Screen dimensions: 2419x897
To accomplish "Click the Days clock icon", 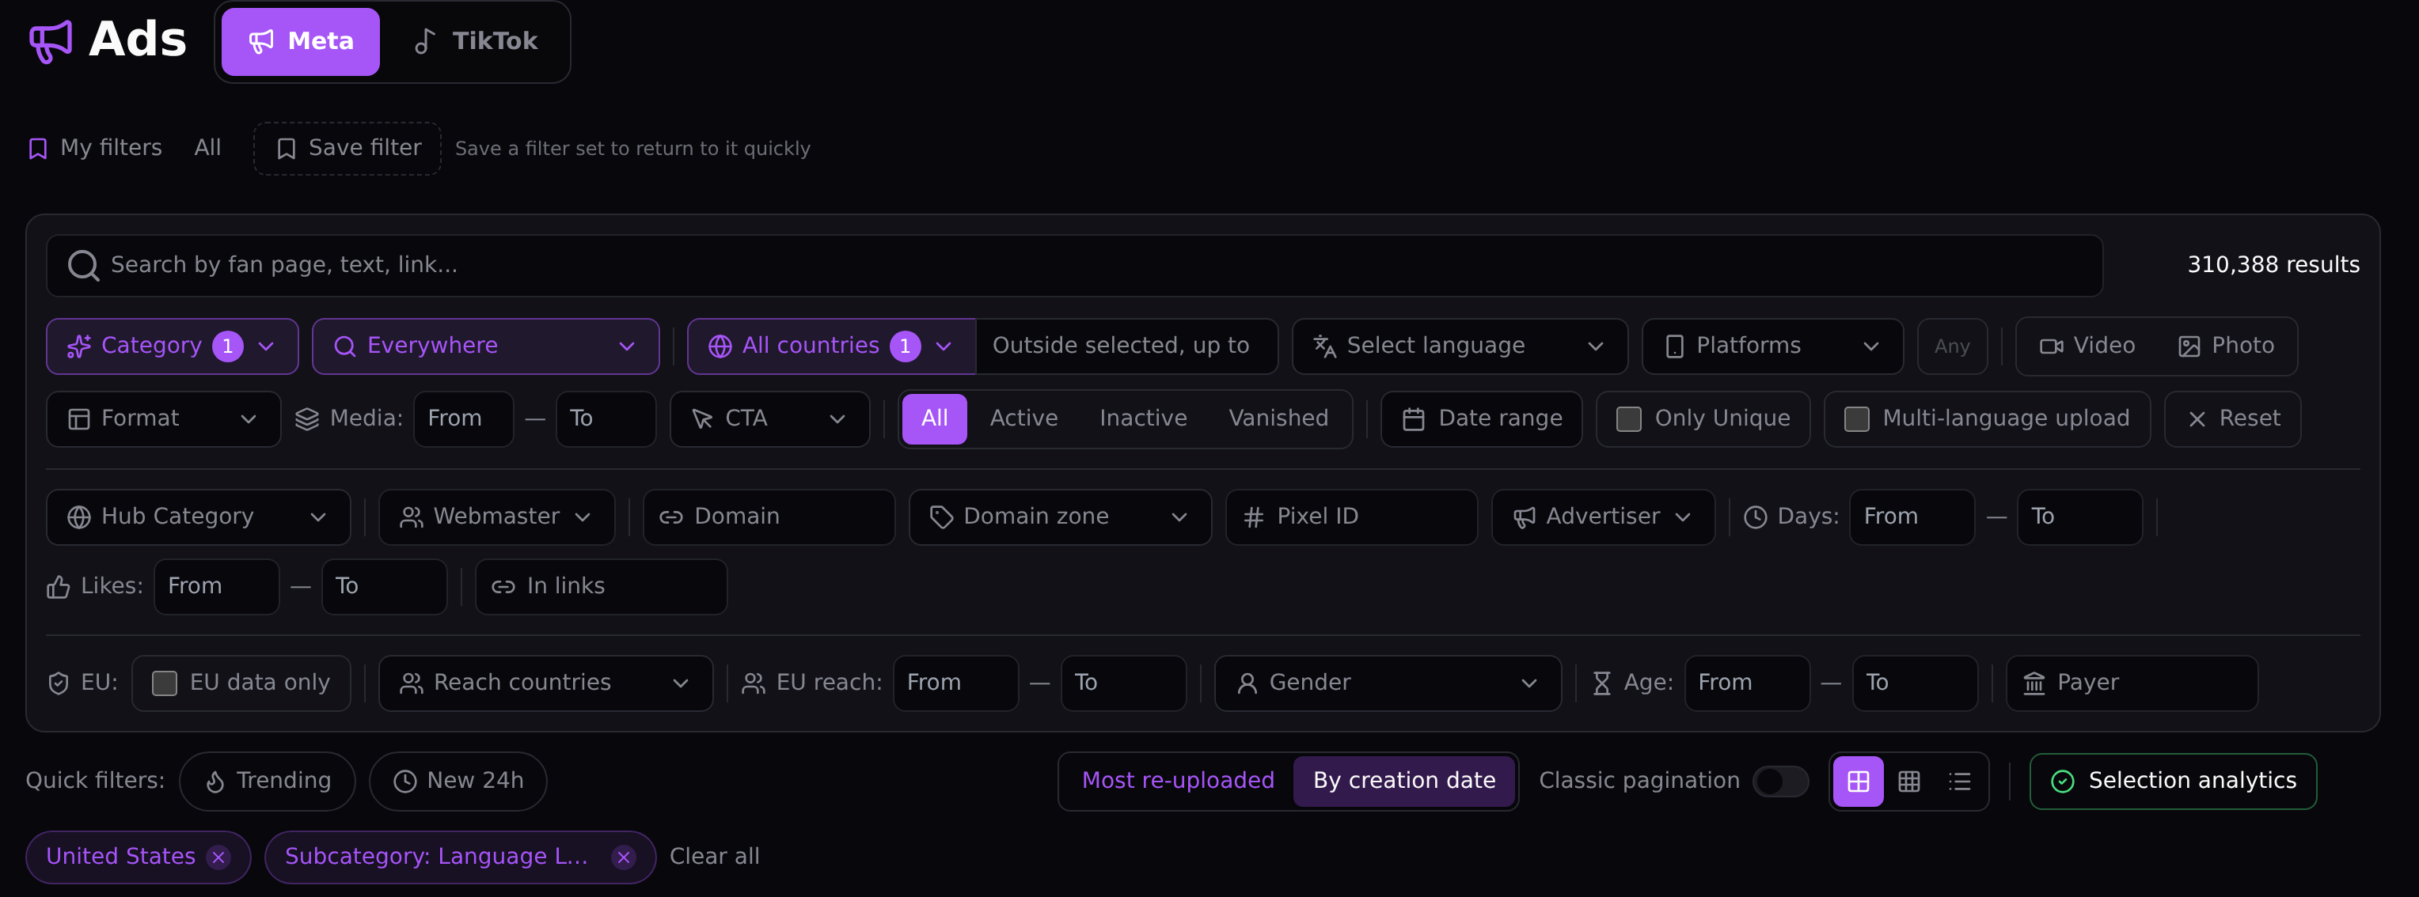I will 1755,517.
